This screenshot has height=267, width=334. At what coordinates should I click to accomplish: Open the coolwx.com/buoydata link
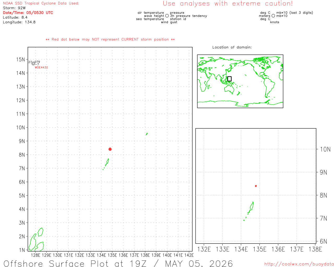tap(299, 264)
